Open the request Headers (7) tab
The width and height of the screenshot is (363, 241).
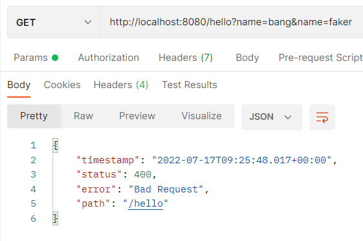[186, 58]
